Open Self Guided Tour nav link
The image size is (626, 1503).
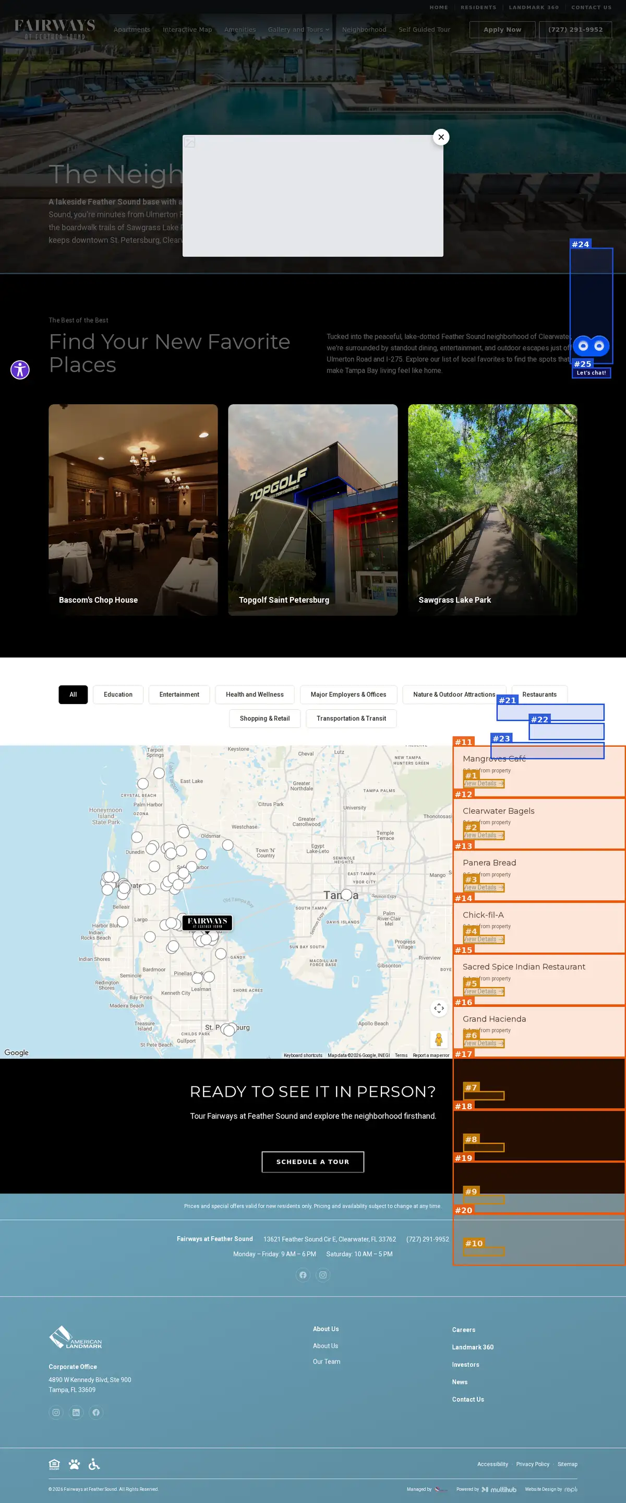[x=424, y=30]
